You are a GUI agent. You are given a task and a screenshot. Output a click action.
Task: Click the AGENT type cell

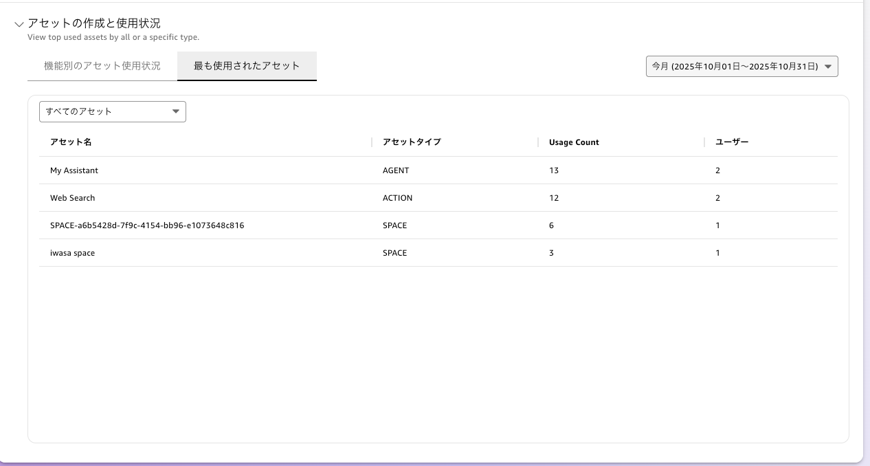click(396, 170)
